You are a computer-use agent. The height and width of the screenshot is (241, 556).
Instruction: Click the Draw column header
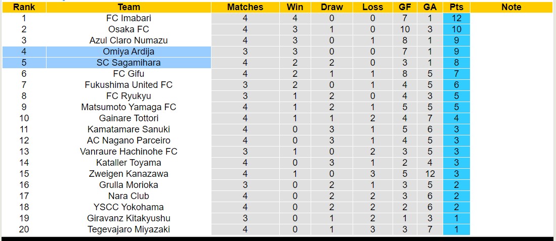coord(332,7)
